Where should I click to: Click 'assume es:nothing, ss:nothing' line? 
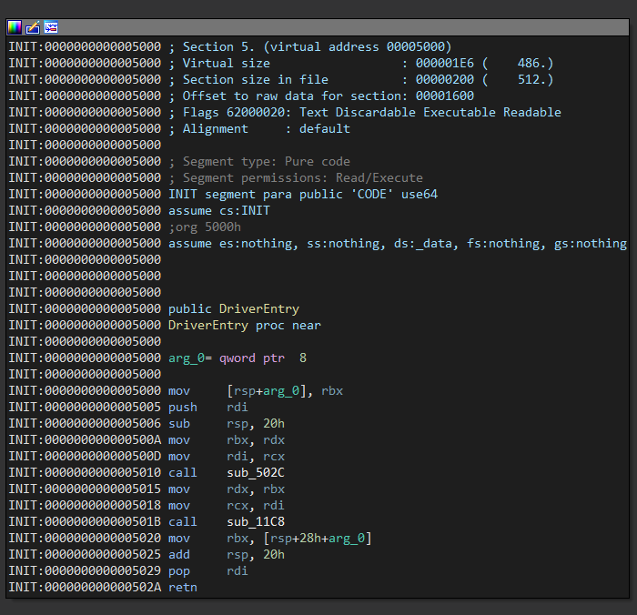pyautogui.click(x=398, y=243)
